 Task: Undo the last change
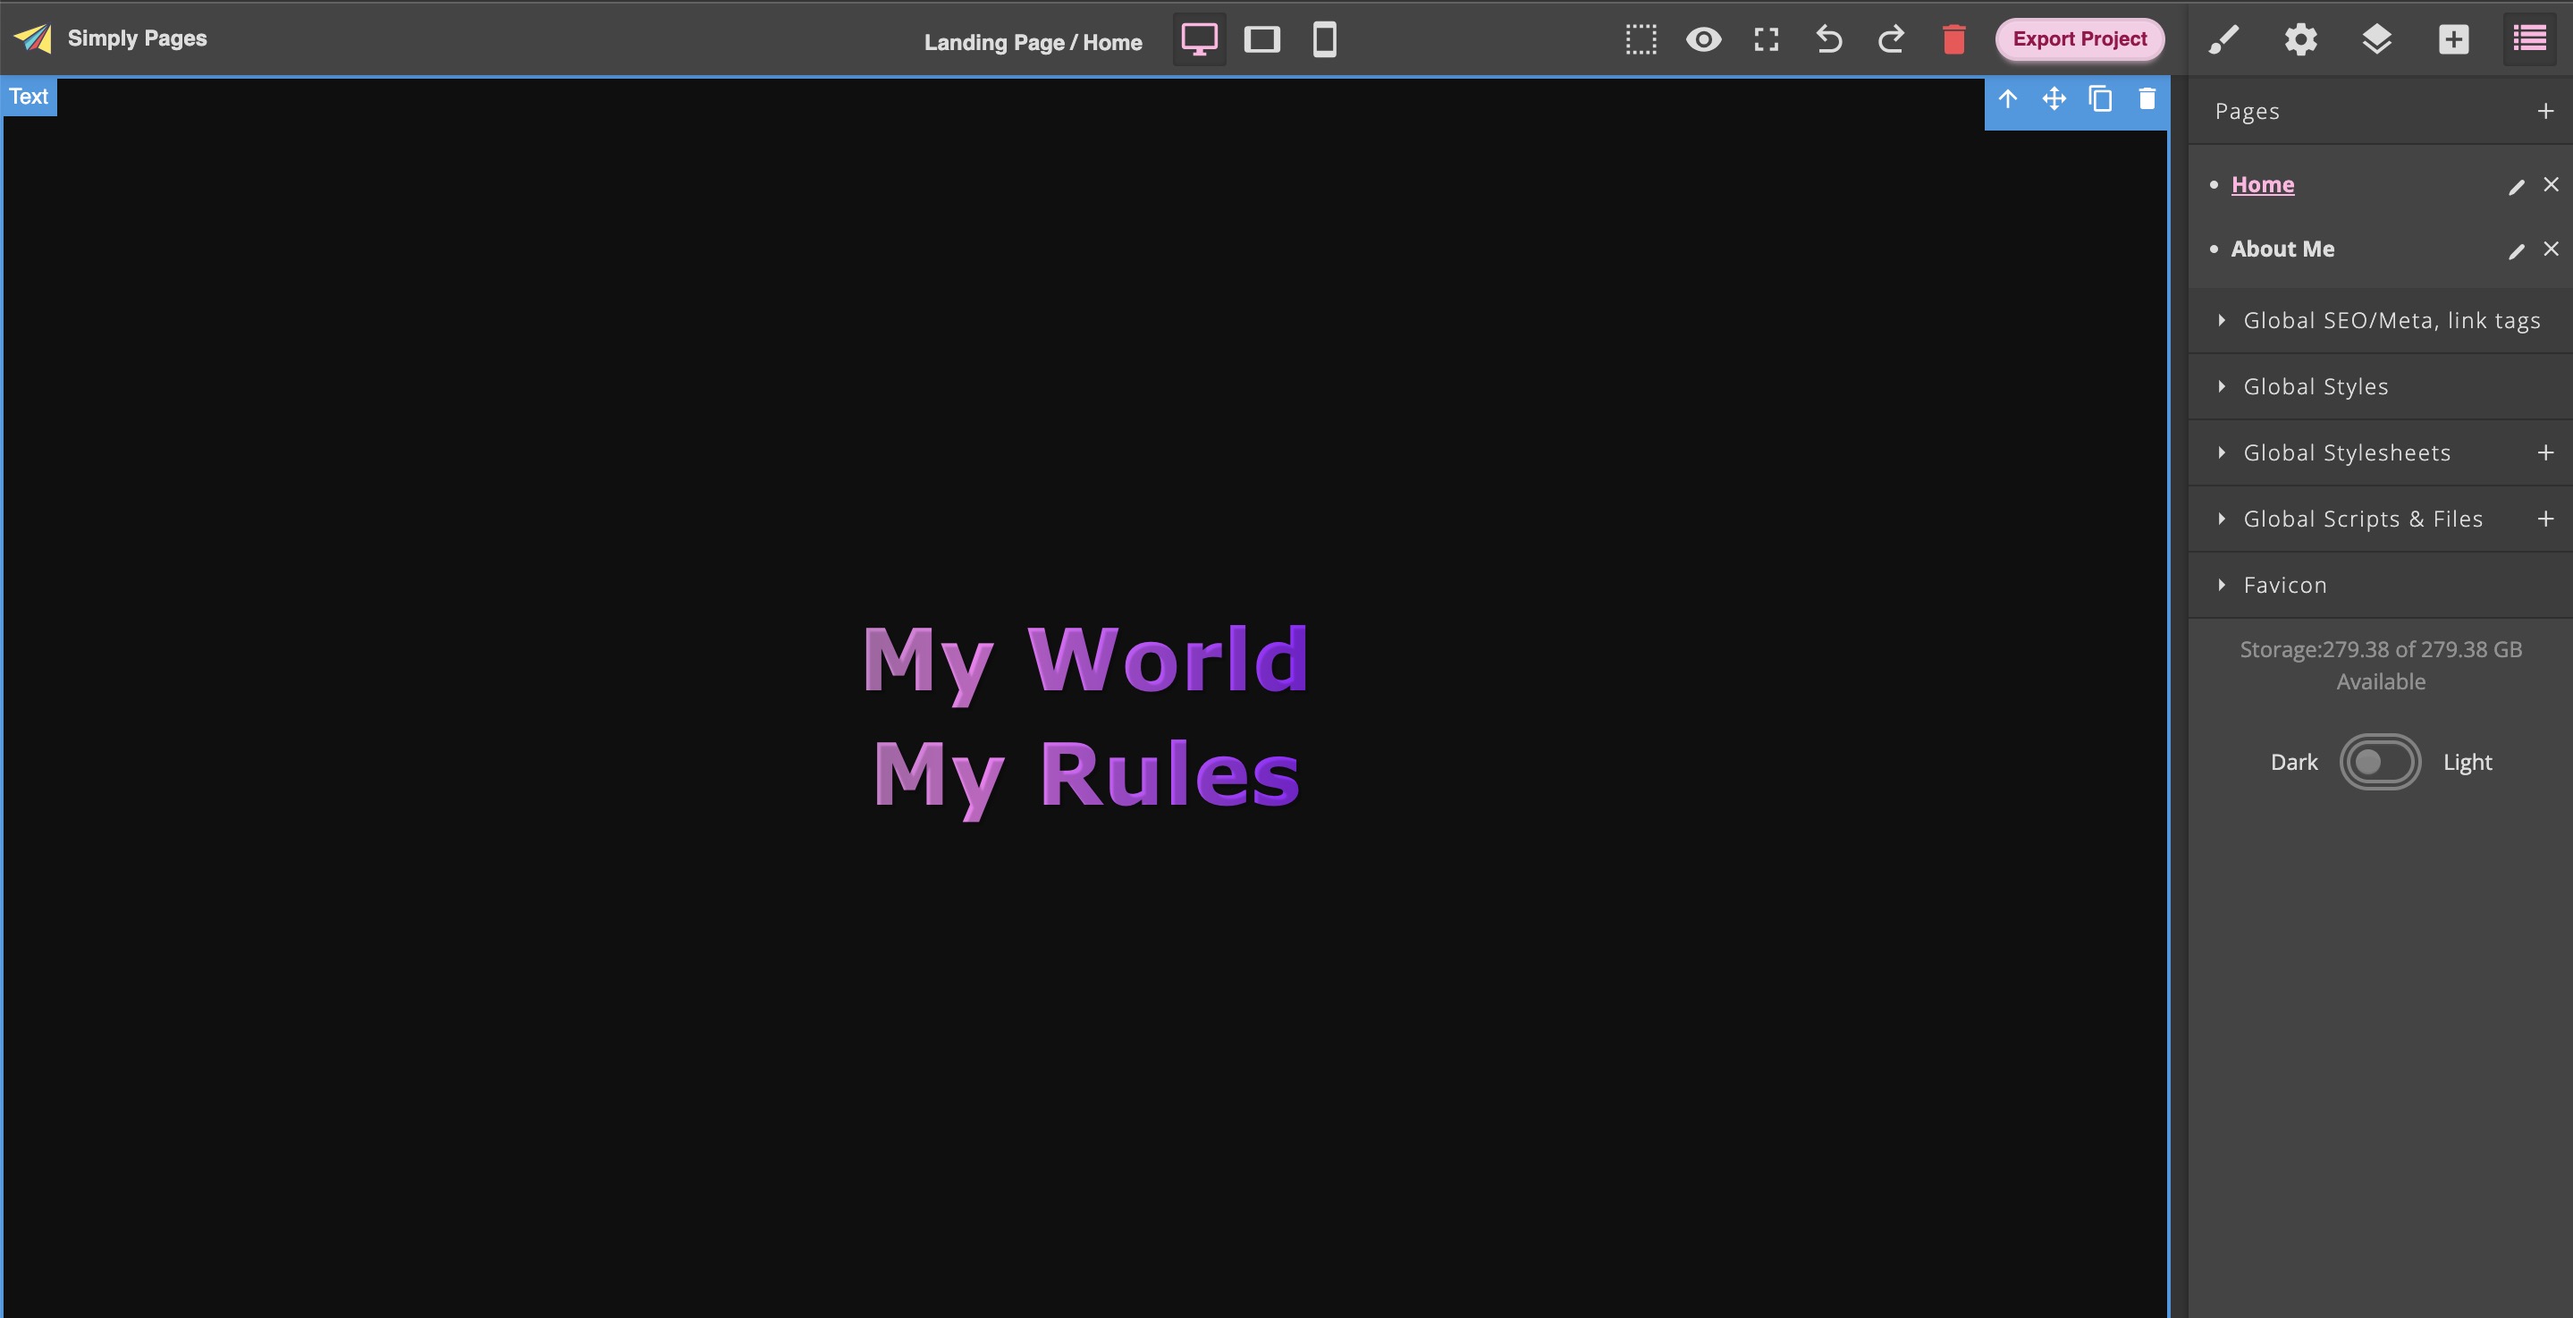pyautogui.click(x=1828, y=40)
